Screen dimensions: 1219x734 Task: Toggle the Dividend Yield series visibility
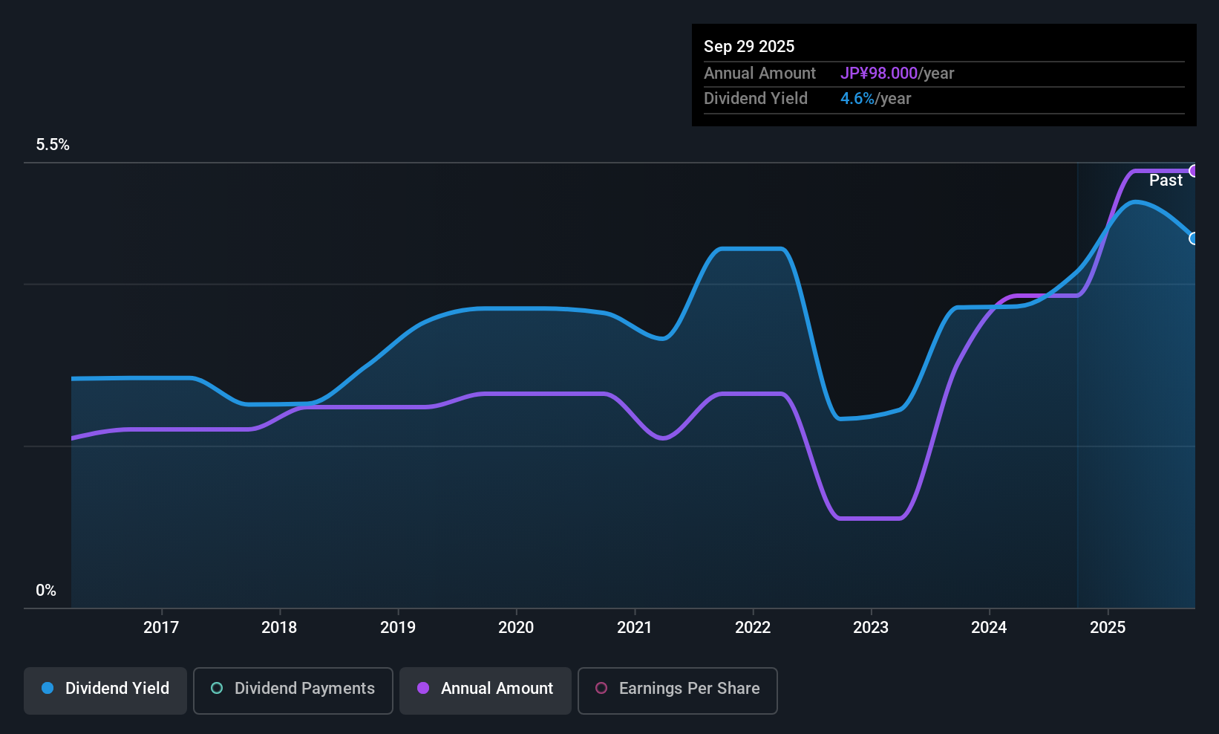(105, 690)
